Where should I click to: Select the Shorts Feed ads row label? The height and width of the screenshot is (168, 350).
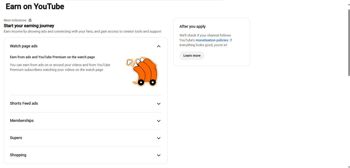click(24, 103)
